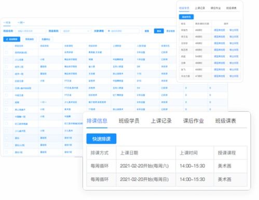The width and height of the screenshot is (259, 200).
Task: Open 上课记录 tab in top-right student panel
Action: (200, 8)
